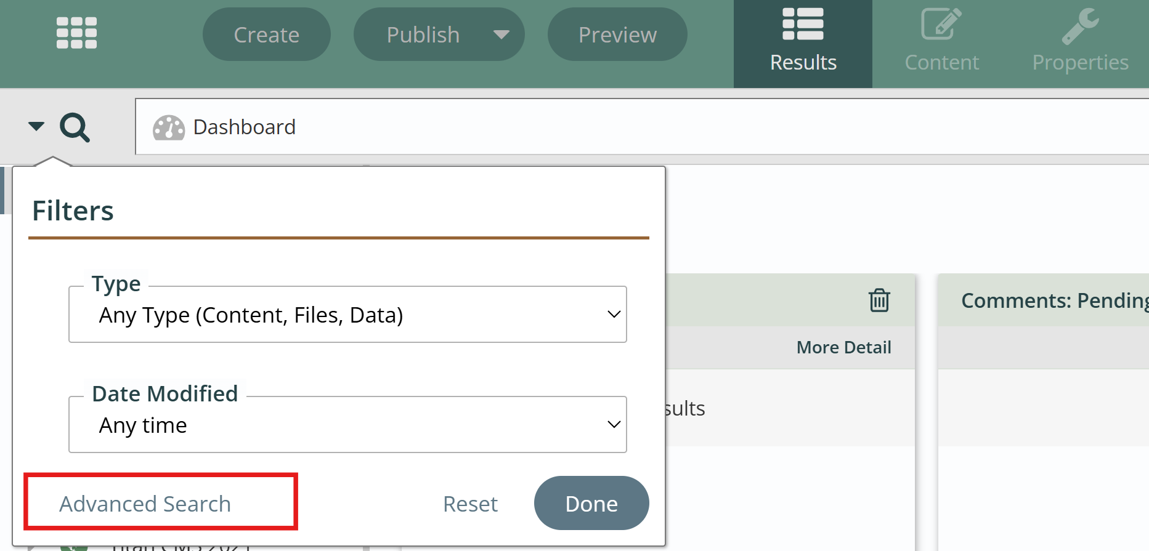Open the page Preview
1149x551 pixels.
617,34
